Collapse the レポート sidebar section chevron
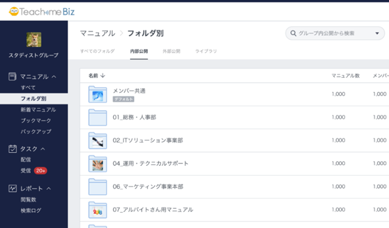 (48, 189)
